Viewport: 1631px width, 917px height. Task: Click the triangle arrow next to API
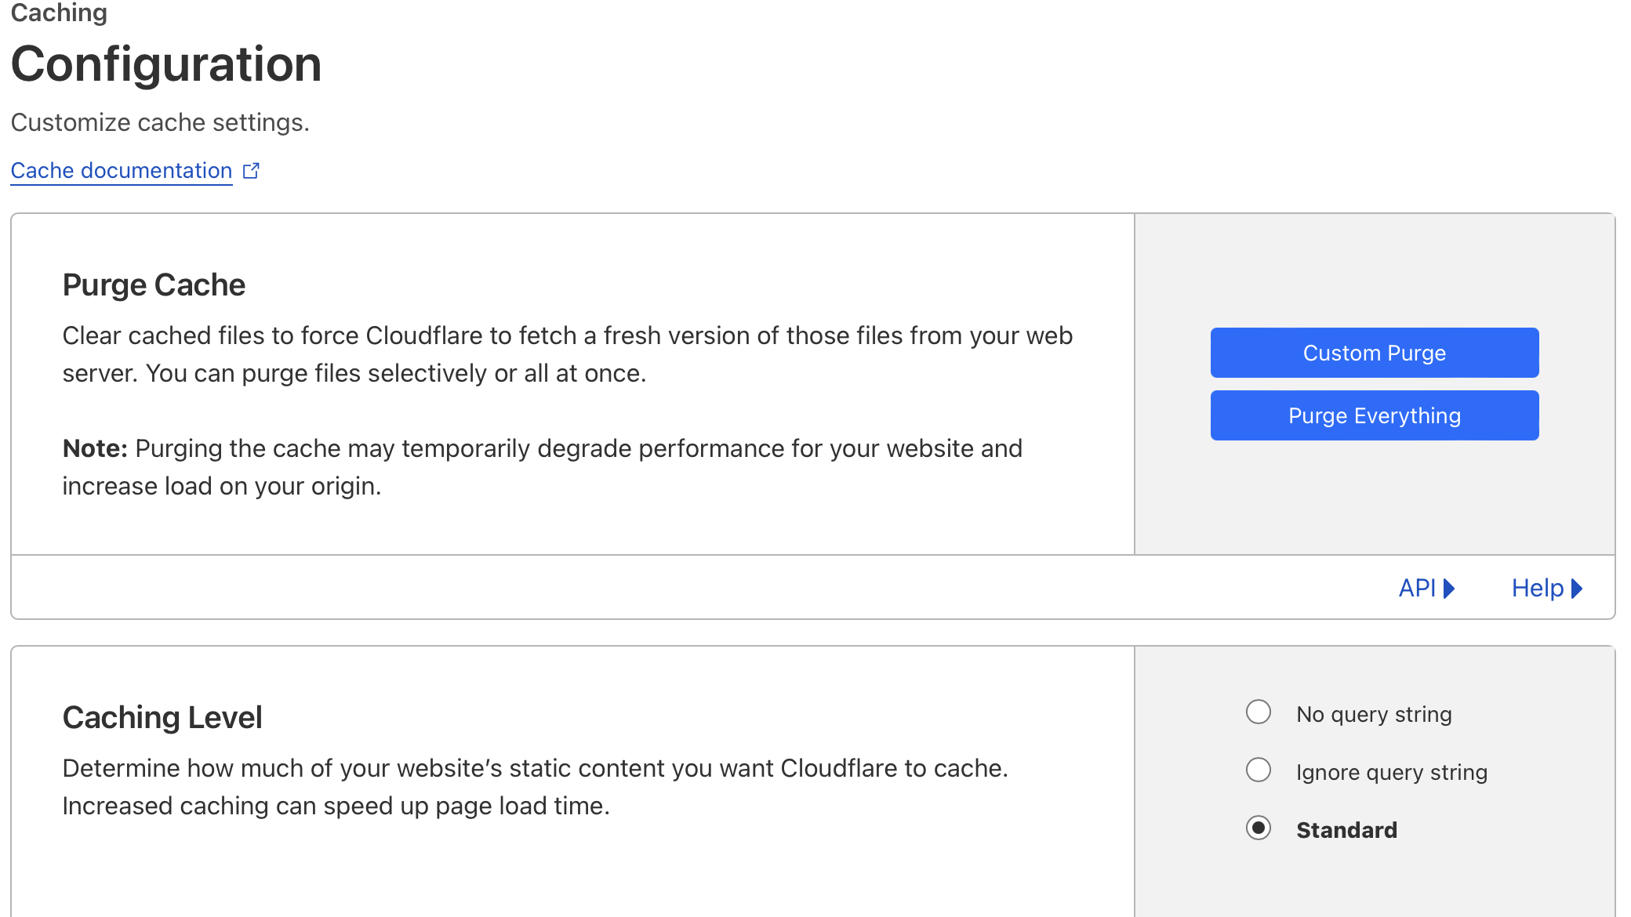pos(1449,588)
